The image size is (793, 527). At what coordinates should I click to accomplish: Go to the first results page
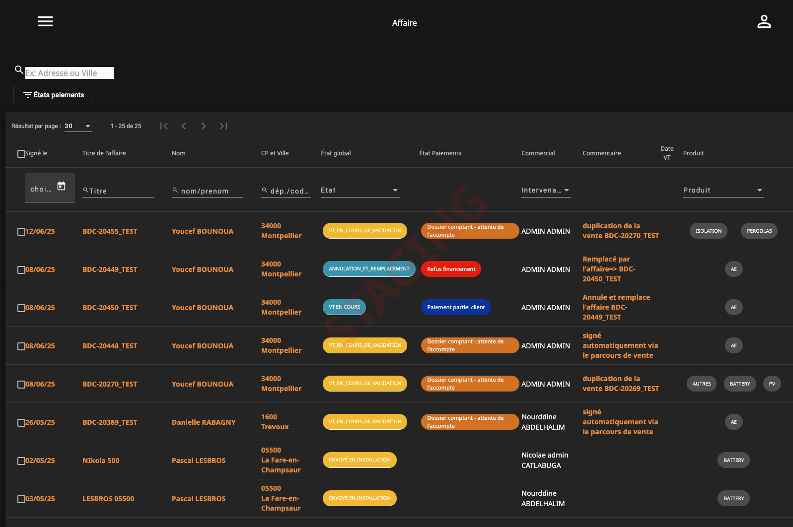click(164, 126)
